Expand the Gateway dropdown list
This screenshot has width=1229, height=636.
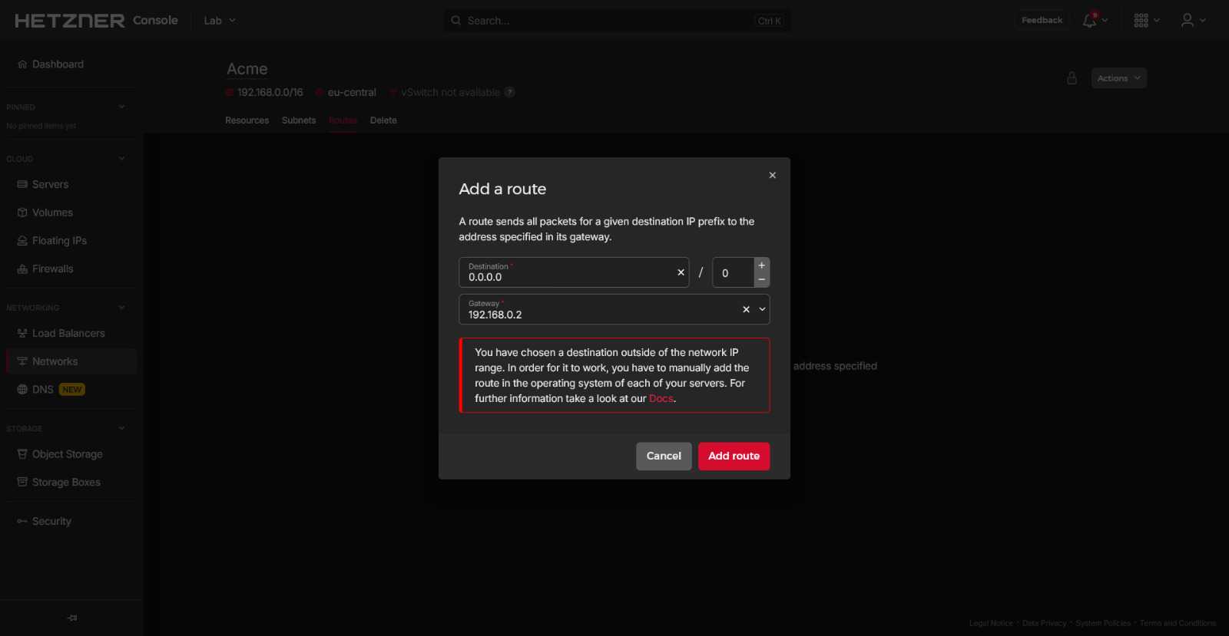point(762,309)
